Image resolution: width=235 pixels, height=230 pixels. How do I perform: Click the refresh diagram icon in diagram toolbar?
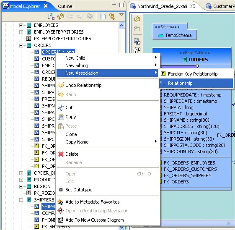(137, 19)
